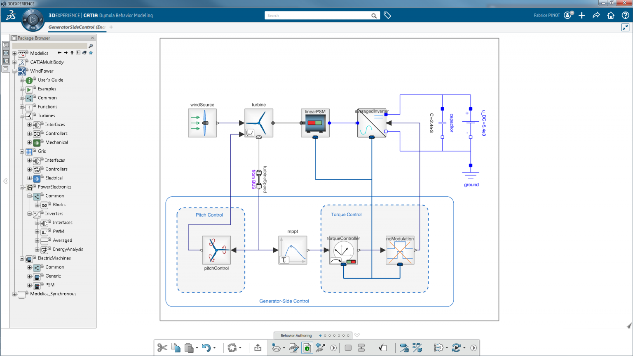633x356 pixels.
Task: Click the back arrow in Package Browser
Action: (59, 53)
